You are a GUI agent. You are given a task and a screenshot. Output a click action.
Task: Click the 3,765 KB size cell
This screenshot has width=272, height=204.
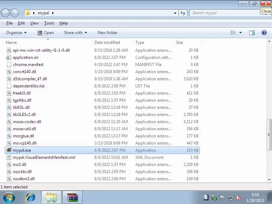(191, 115)
